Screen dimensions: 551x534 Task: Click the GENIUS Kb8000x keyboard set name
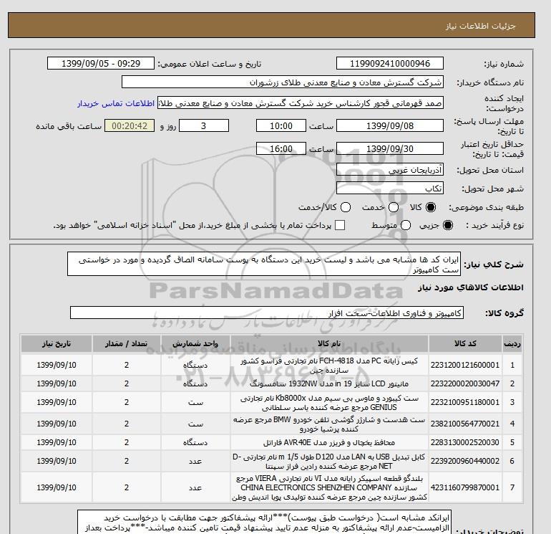329,403
